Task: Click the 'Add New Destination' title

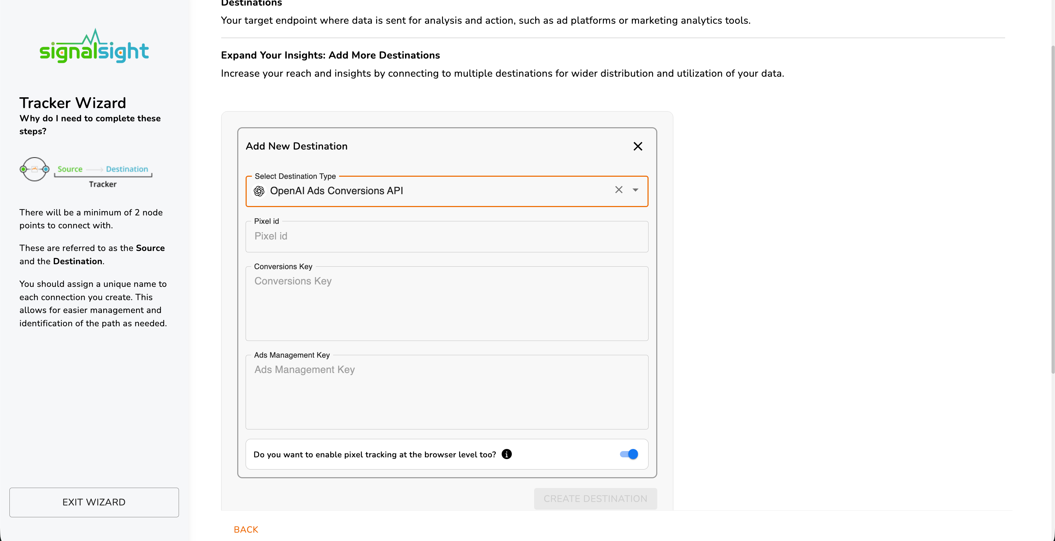Action: 297,146
